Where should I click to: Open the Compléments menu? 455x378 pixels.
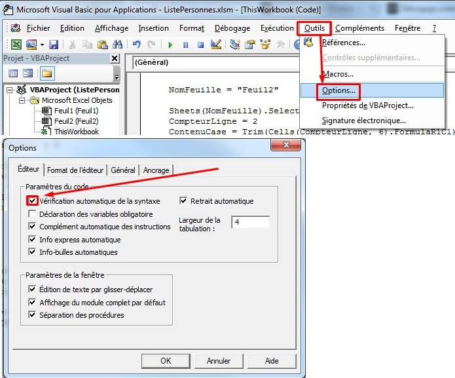359,28
